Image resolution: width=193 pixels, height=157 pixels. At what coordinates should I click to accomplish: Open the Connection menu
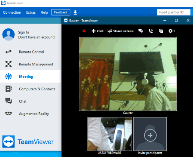(12, 12)
